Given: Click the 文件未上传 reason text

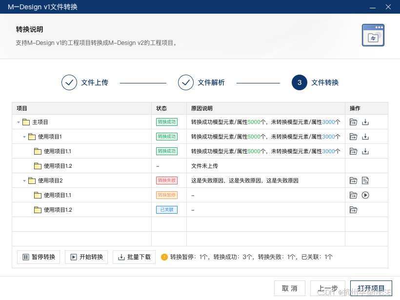Looking at the screenshot, I should pyautogui.click(x=204, y=166).
